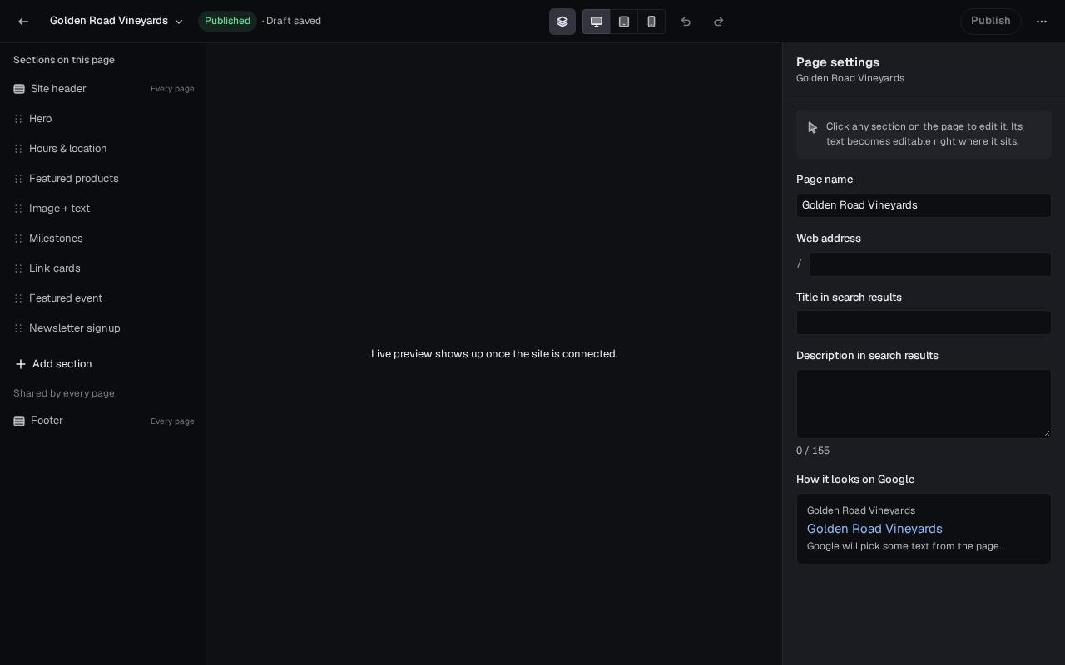The width and height of the screenshot is (1065, 665).
Task: Undo the last change
Action: (686, 22)
